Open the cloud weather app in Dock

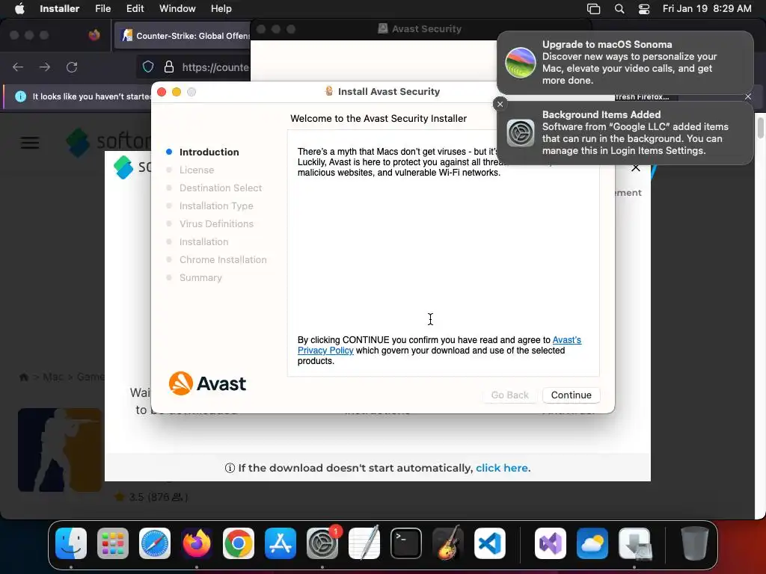592,543
